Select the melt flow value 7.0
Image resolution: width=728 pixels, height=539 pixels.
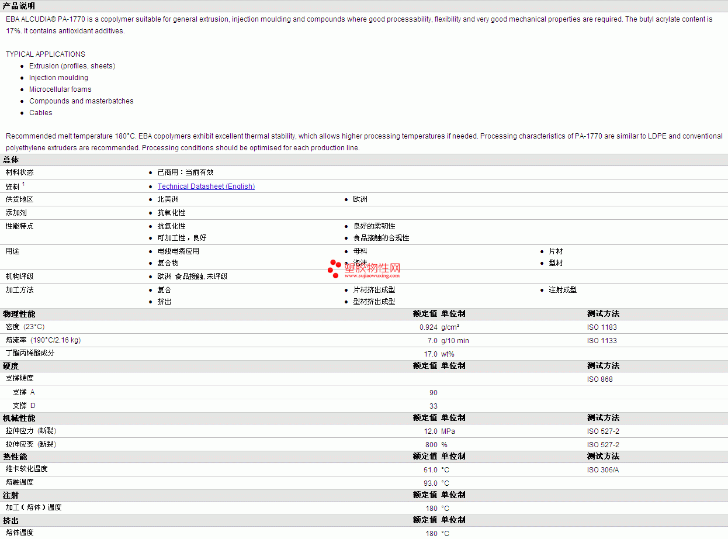pos(432,341)
